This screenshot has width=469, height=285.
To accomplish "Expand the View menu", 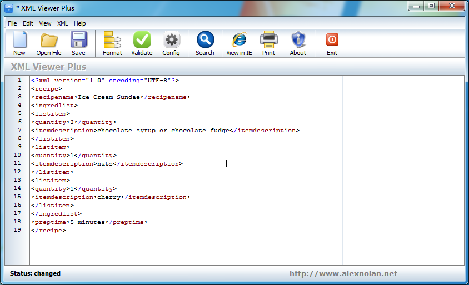I will coord(45,23).
